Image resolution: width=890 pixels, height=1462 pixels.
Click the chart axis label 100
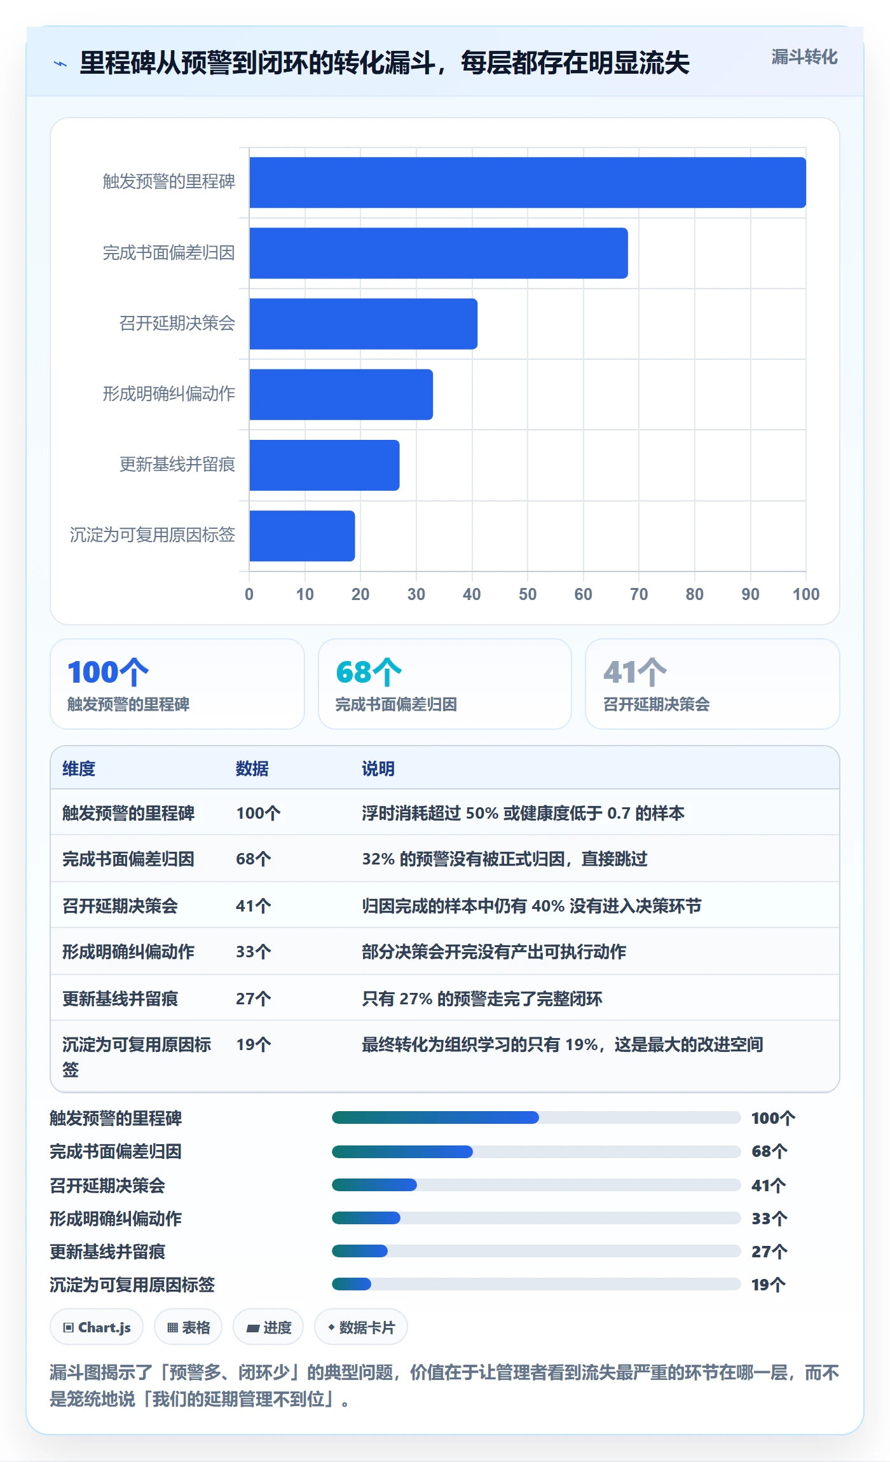(x=806, y=594)
